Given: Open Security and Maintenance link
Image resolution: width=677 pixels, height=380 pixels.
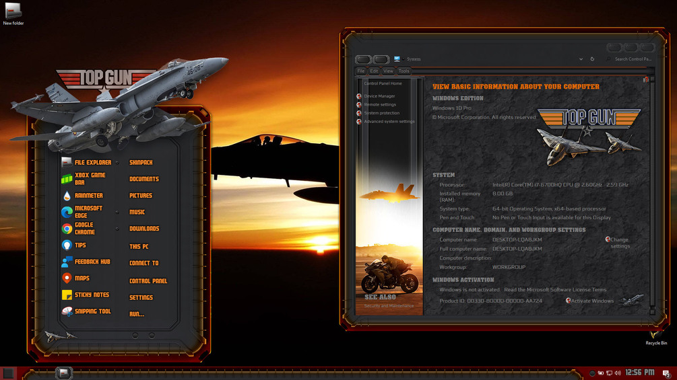Looking at the screenshot, I should (x=389, y=306).
